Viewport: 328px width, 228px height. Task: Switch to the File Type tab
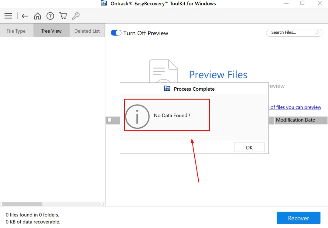tap(16, 31)
